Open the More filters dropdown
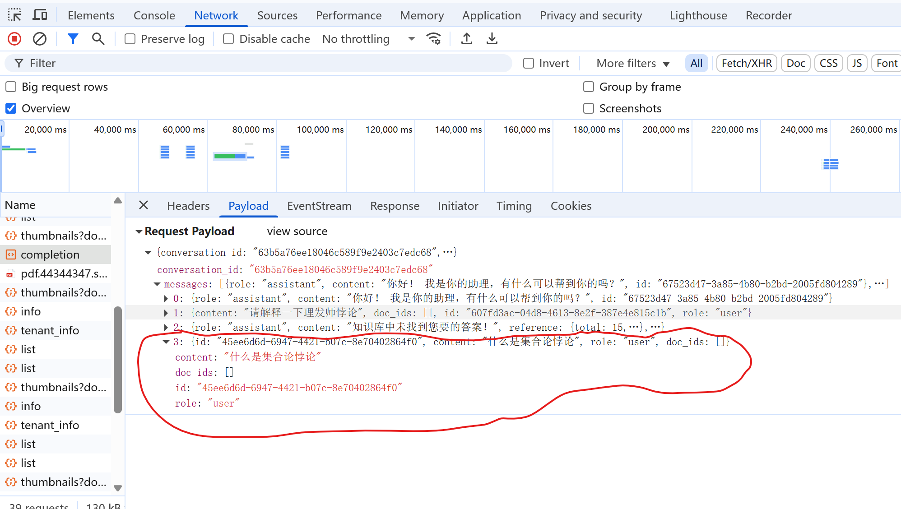Image resolution: width=901 pixels, height=509 pixels. (x=632, y=63)
